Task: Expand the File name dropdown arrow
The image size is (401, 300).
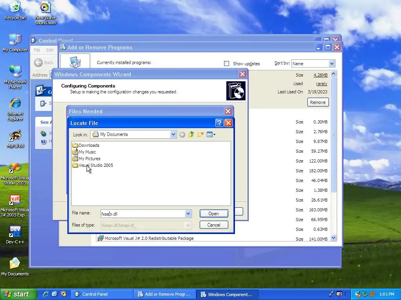Action: 188,214
